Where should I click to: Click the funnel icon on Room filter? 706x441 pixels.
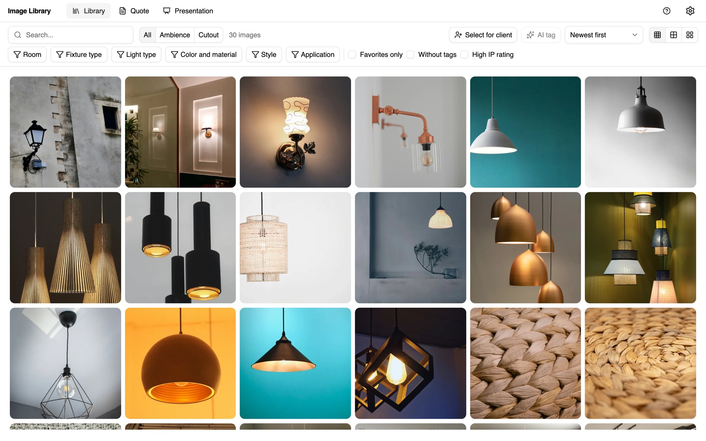tap(17, 55)
